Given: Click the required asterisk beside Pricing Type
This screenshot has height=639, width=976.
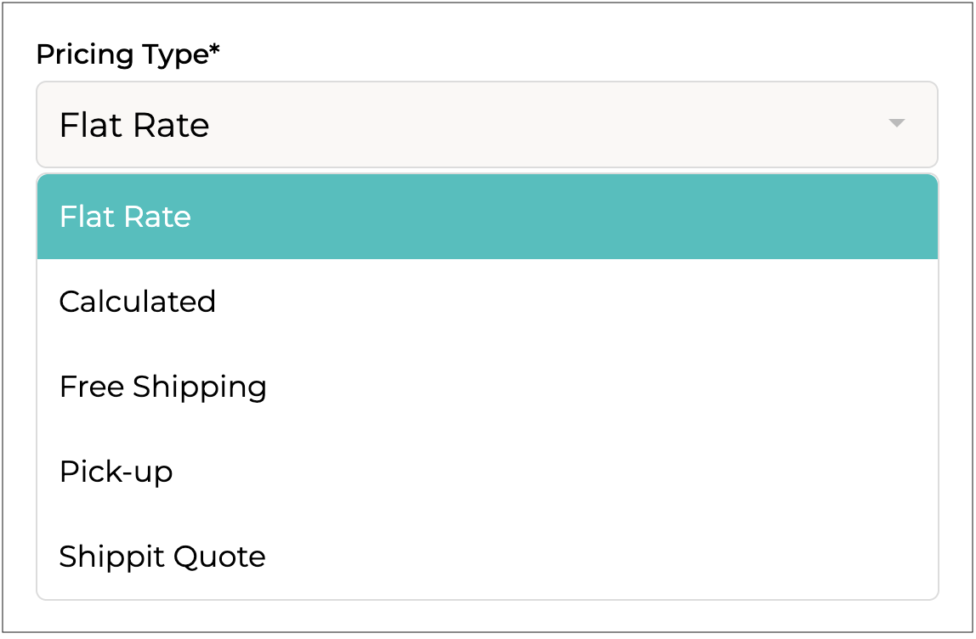Looking at the screenshot, I should coord(215,51).
